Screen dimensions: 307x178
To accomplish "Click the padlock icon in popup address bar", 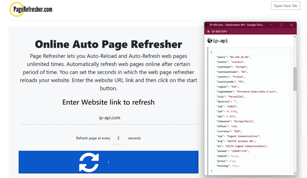I will pyautogui.click(x=208, y=31).
